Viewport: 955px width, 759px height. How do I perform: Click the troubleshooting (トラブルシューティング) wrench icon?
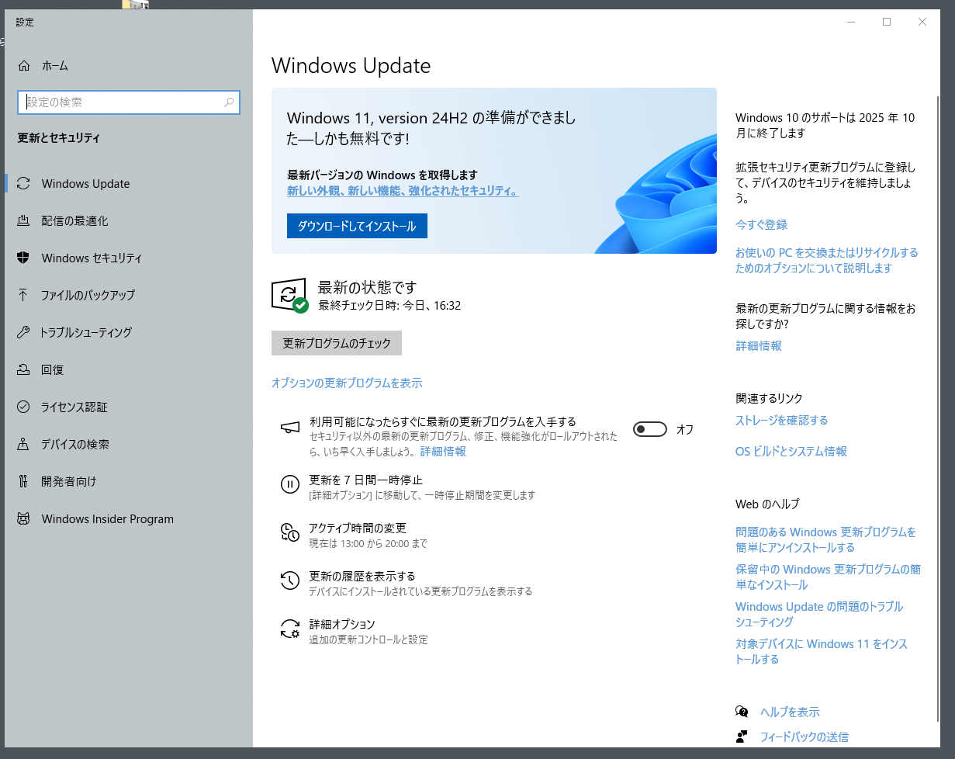pyautogui.click(x=23, y=333)
